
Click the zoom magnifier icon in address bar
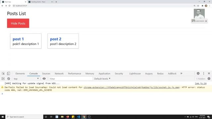(194, 6)
